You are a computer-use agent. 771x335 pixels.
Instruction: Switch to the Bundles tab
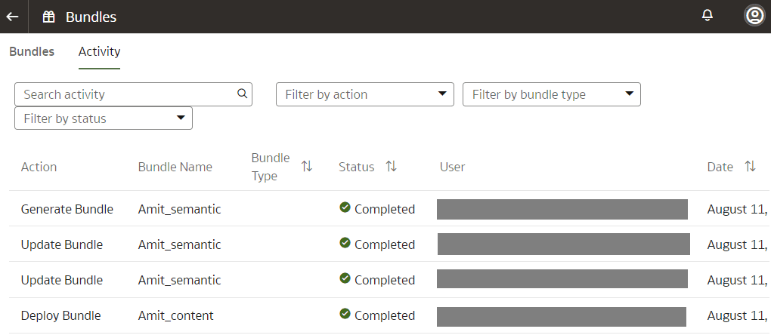coord(32,52)
